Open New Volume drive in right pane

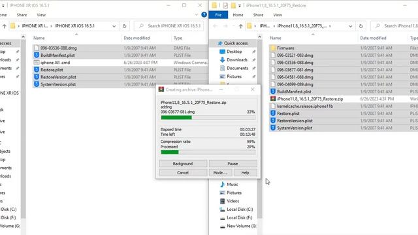241,226
